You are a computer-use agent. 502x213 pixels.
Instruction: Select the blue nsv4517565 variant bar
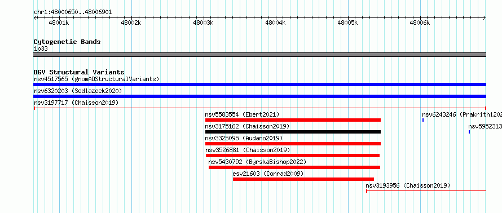(x=259, y=85)
